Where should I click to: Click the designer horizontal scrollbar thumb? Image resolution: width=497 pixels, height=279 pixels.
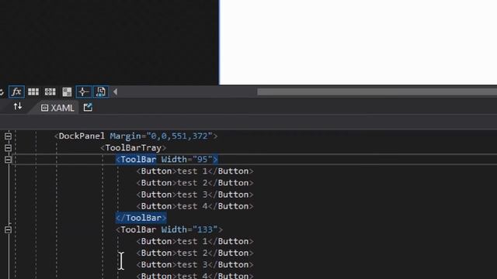click(377, 91)
